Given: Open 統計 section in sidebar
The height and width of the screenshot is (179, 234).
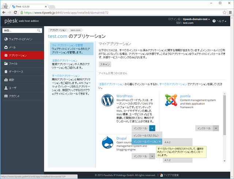Looking at the screenshot, I should tap(22, 80).
